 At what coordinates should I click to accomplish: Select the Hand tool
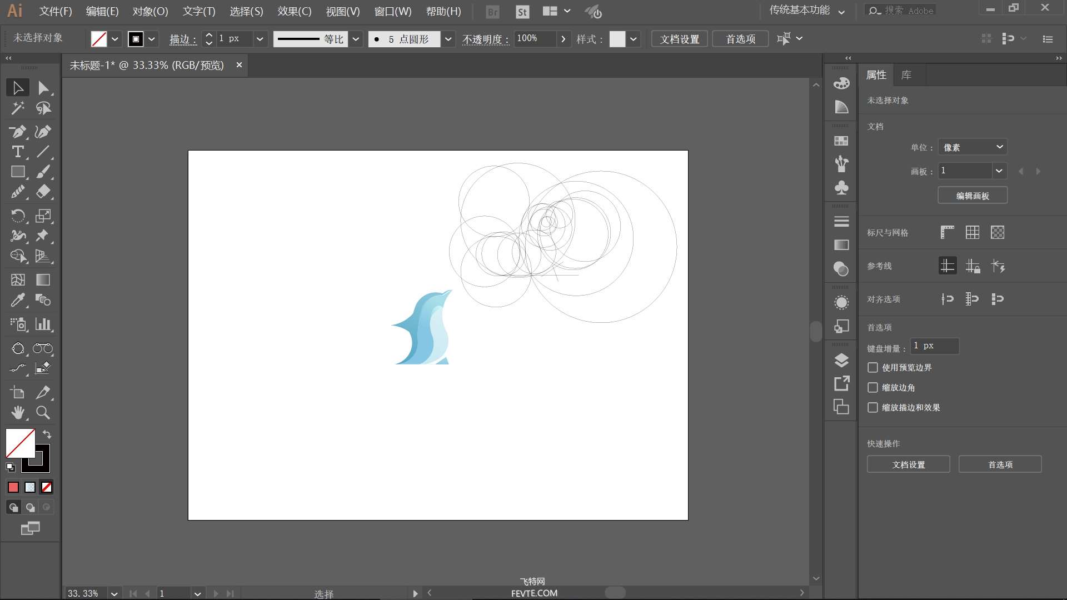pos(18,412)
